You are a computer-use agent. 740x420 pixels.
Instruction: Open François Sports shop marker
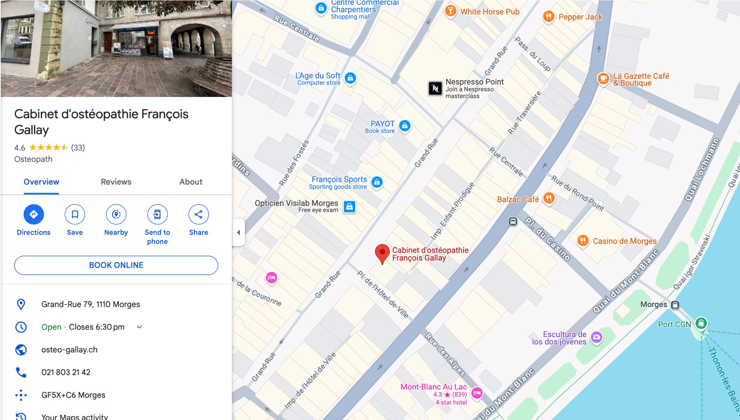(x=377, y=182)
